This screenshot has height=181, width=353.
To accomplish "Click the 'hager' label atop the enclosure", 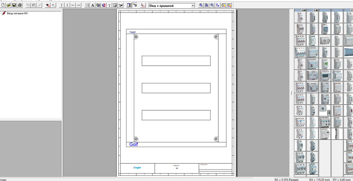I will [x=133, y=32].
